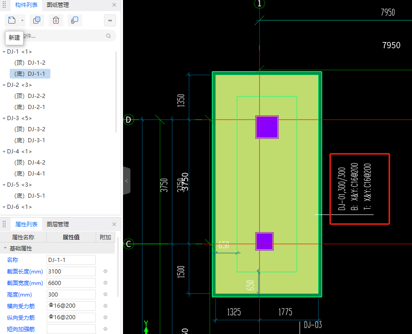Switch to the 属性列表 tab
Viewport: 412px width, 334px height.
pyautogui.click(x=26, y=225)
